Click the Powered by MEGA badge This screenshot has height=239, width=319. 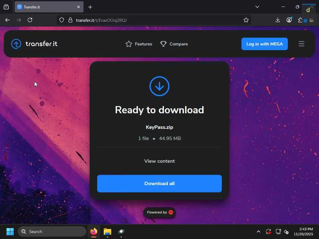click(x=159, y=212)
